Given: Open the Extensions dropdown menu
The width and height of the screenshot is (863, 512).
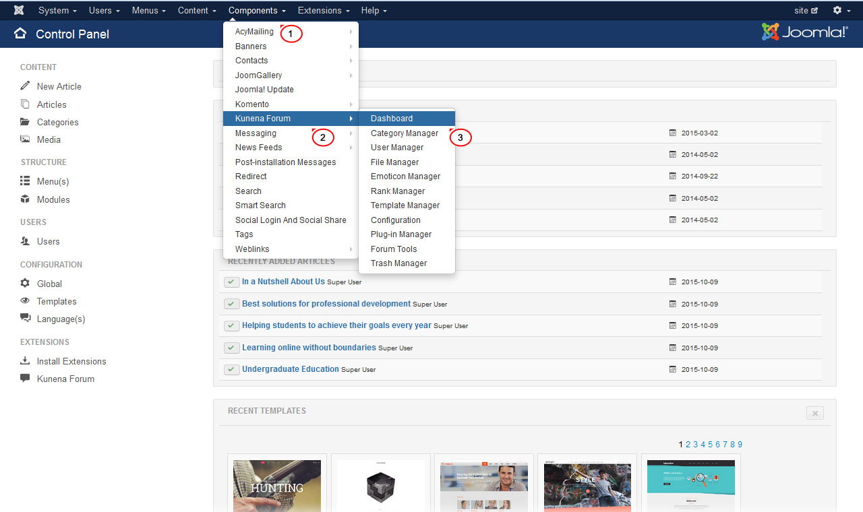Looking at the screenshot, I should coord(324,10).
